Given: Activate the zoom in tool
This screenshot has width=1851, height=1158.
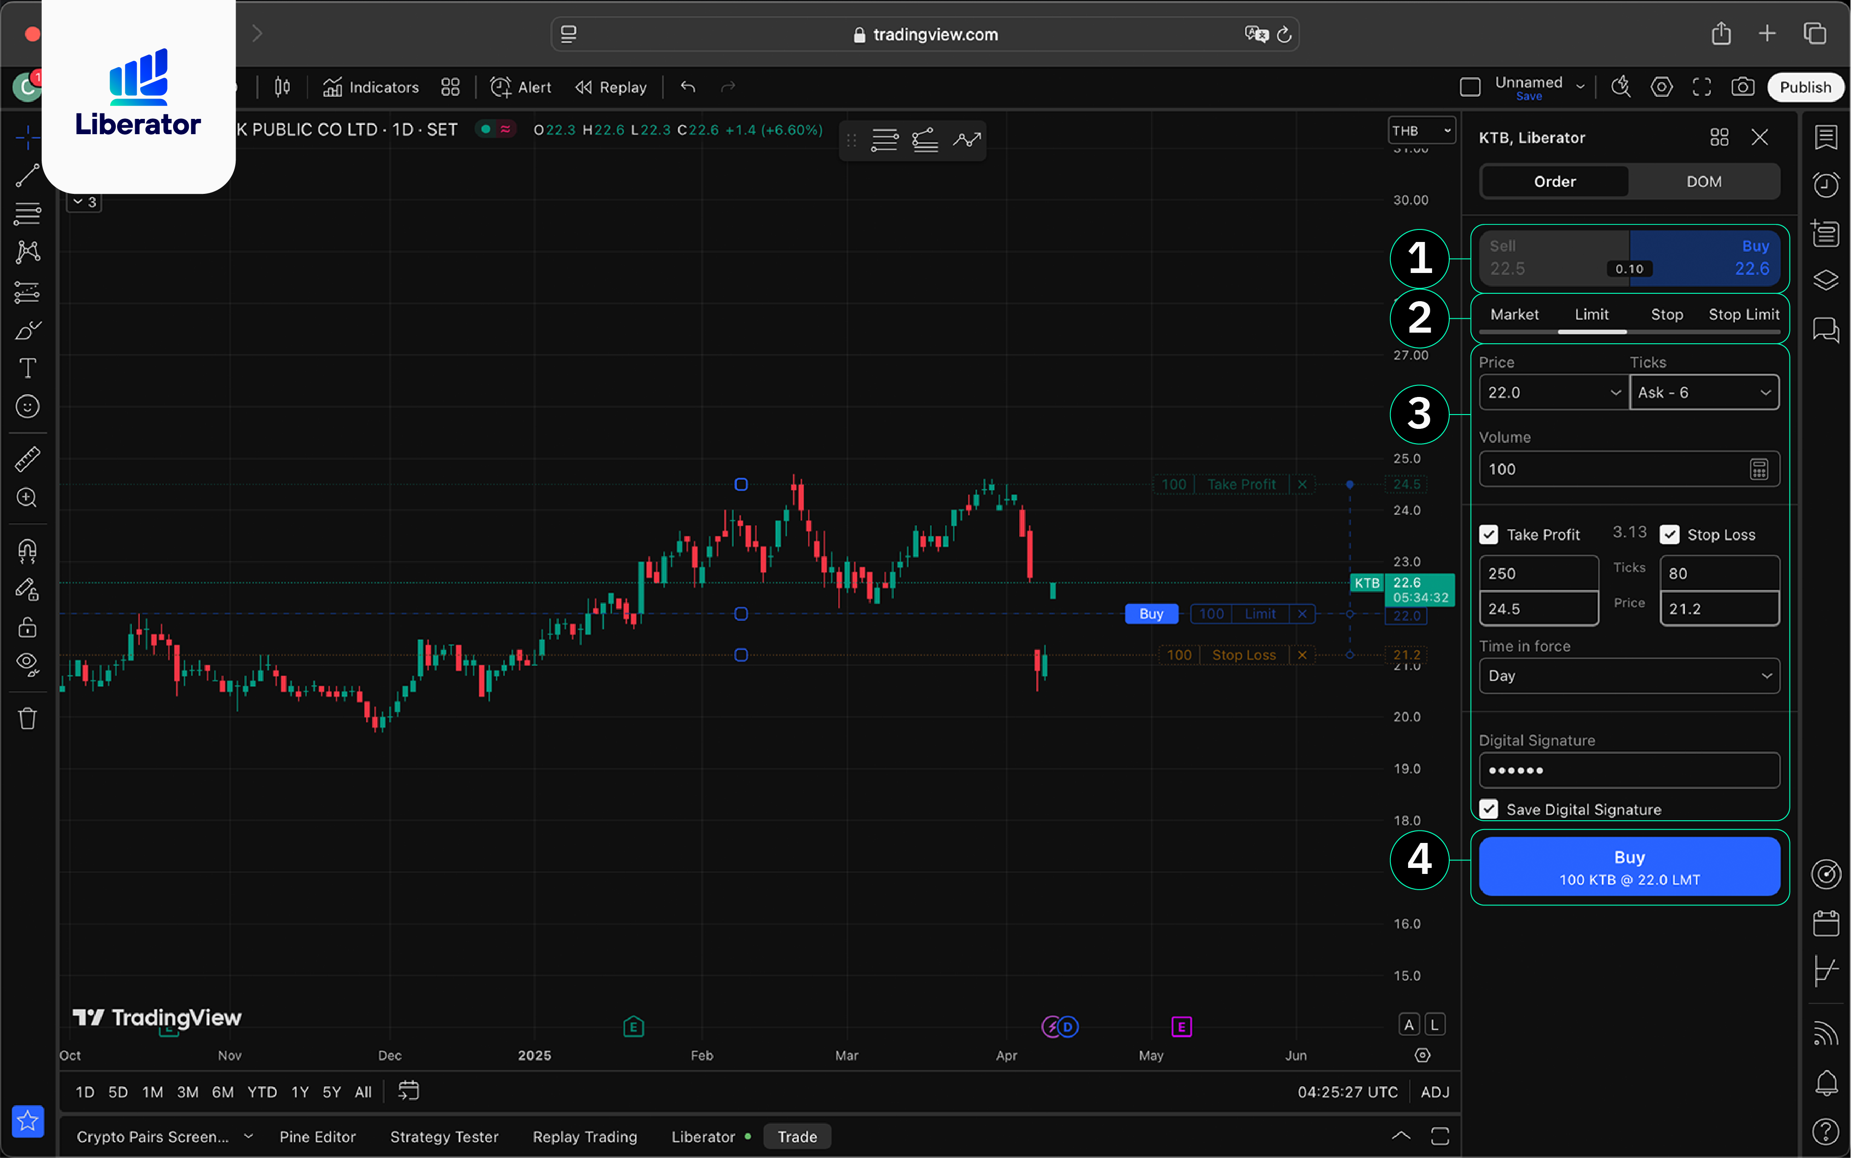Looking at the screenshot, I should pos(28,498).
